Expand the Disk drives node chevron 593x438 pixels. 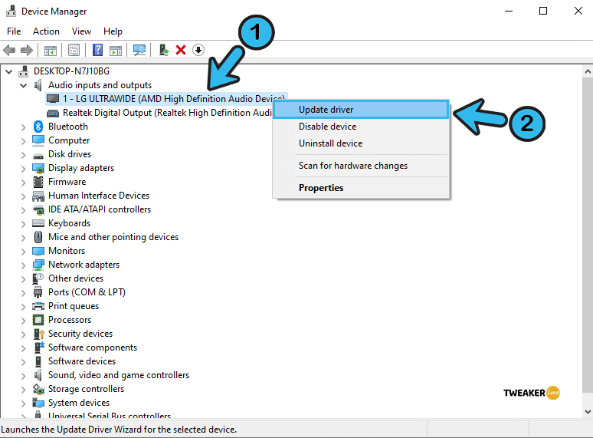(x=24, y=155)
